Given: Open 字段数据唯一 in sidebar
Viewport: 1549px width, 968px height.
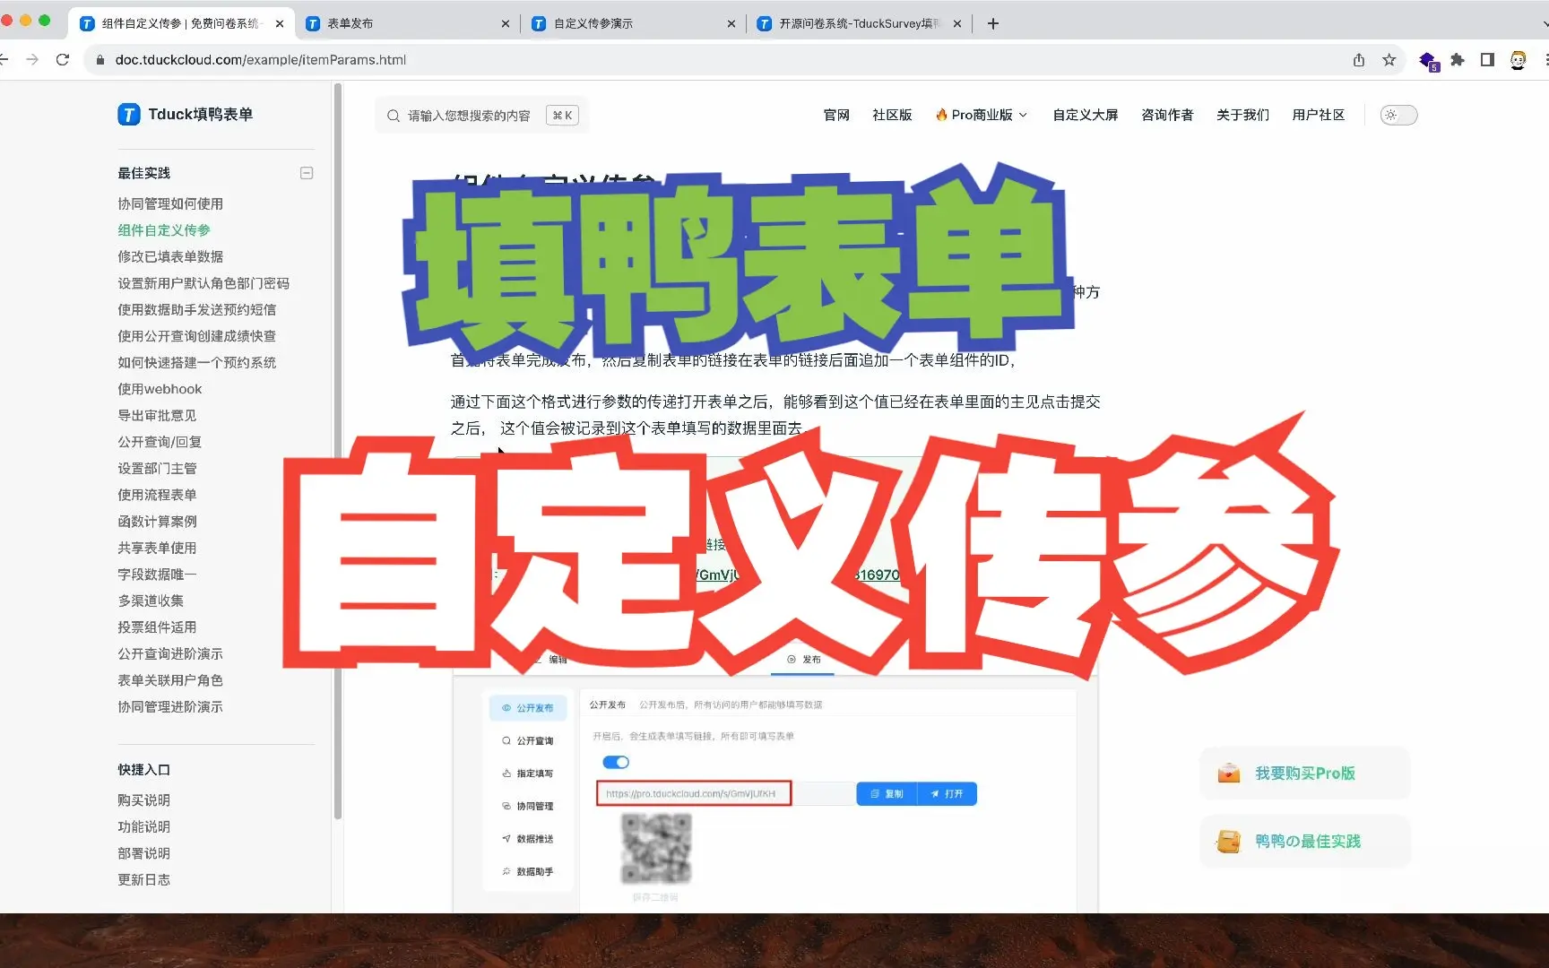Looking at the screenshot, I should [157, 574].
